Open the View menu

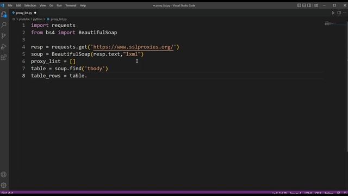tap(42, 5)
